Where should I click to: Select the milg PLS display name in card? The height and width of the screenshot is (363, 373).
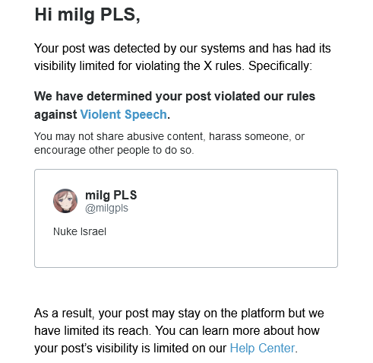[111, 195]
